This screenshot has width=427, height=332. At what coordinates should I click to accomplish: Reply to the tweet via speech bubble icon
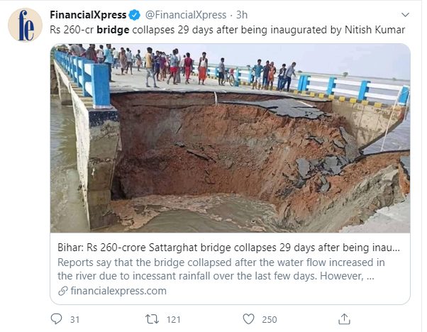[57, 319]
